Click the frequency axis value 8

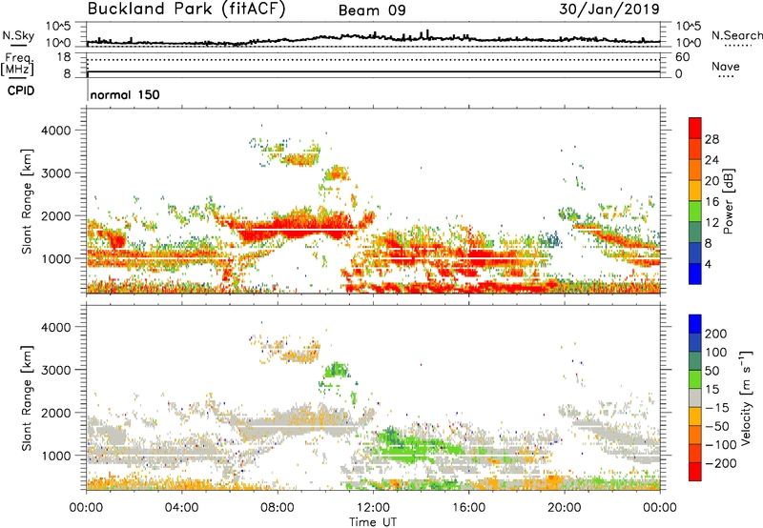(x=67, y=74)
